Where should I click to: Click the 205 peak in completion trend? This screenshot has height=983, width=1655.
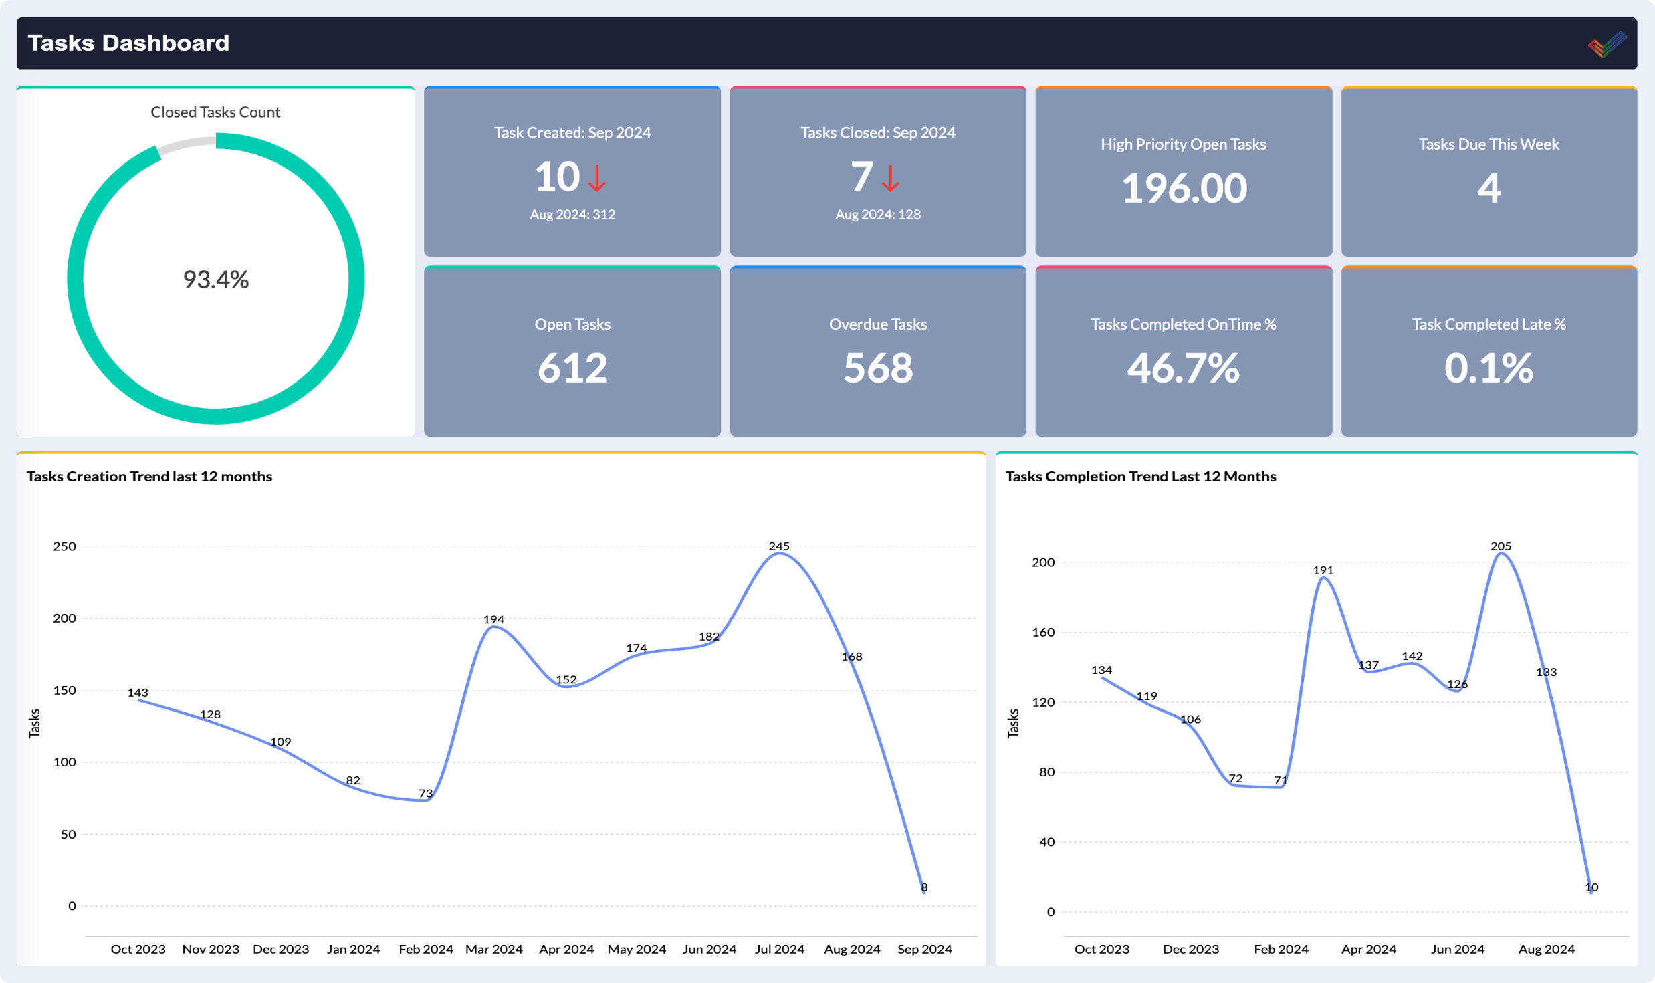(1501, 554)
